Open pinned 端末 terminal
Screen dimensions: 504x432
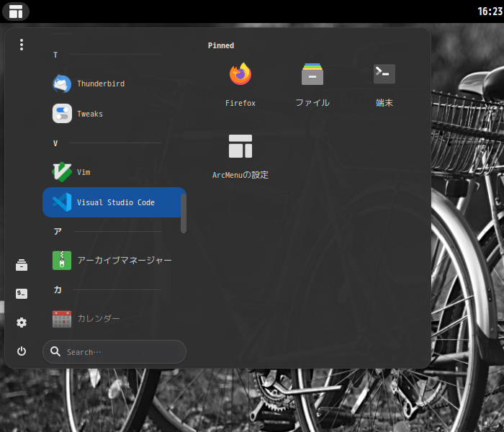coord(384,85)
